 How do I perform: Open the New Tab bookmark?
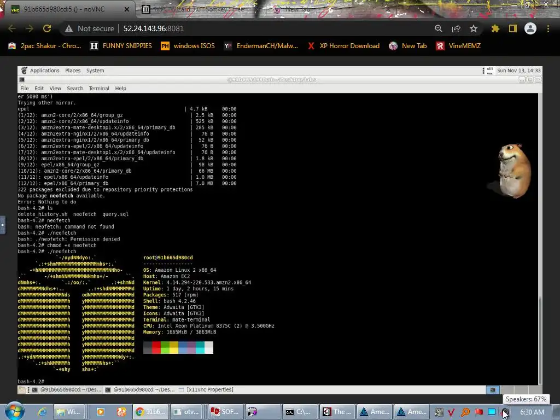pyautogui.click(x=408, y=46)
